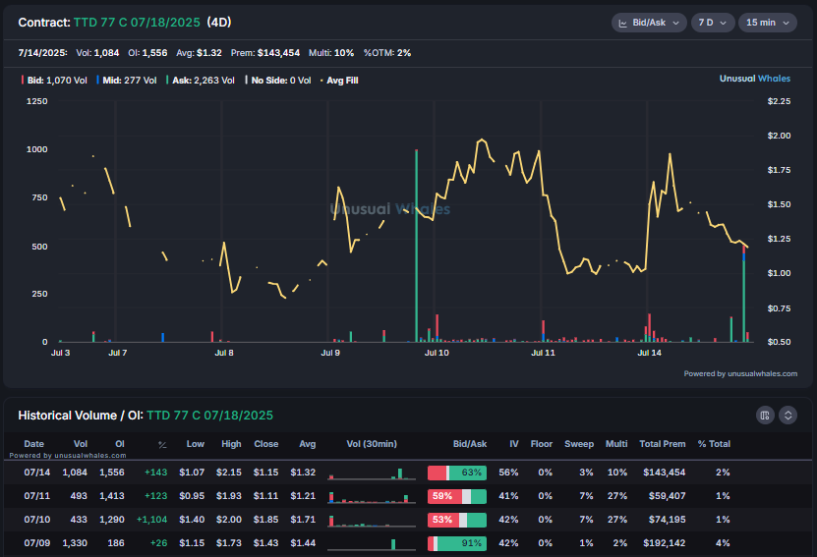Click the $143,454 total premium cell
Viewport: 817px width, 557px height.
[x=664, y=473]
